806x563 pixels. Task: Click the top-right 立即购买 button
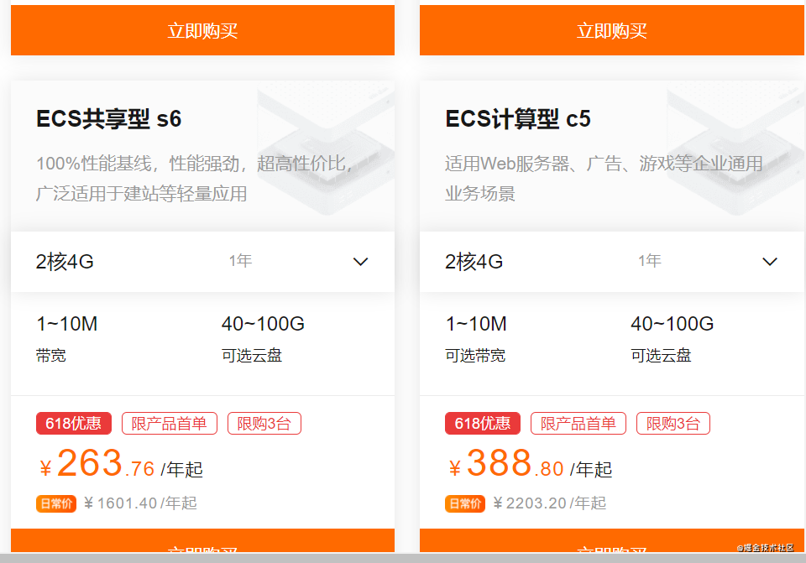tap(612, 30)
